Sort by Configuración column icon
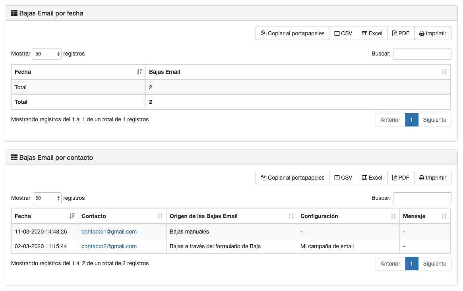Viewport: 463px width, 291px height. click(393, 216)
